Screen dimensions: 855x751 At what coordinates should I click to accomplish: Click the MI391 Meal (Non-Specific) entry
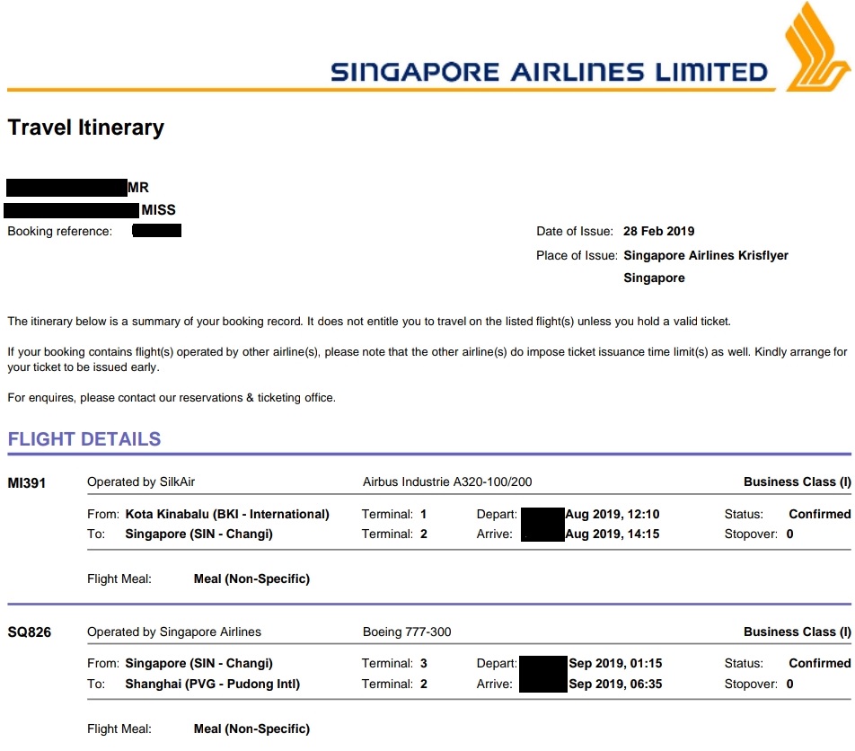251,579
